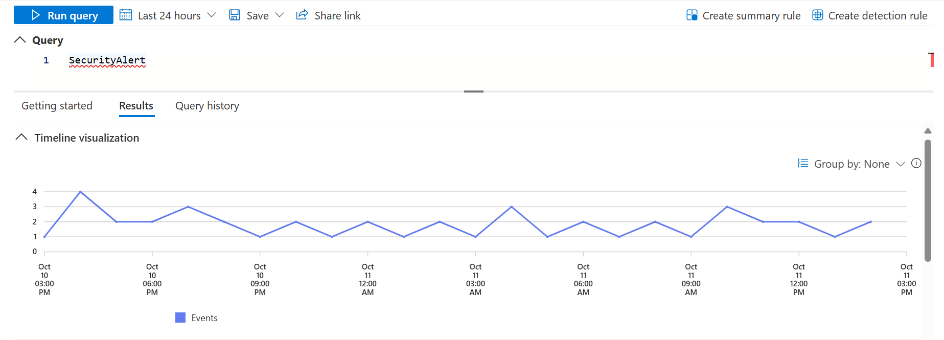Click the info icon beside Group by
944x340 pixels.
click(x=916, y=164)
